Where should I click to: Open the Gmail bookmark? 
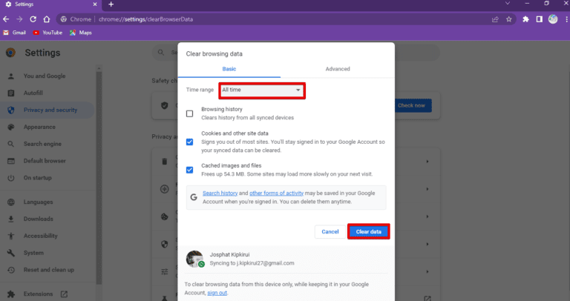[x=16, y=33]
